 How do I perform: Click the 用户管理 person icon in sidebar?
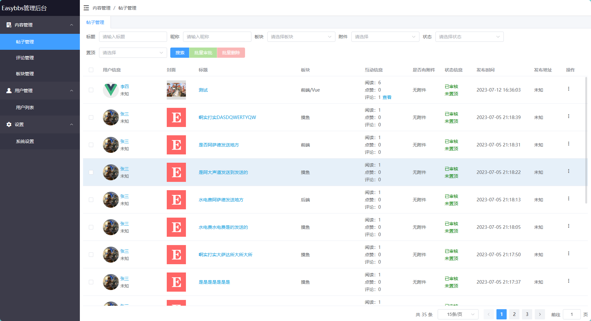[9, 91]
